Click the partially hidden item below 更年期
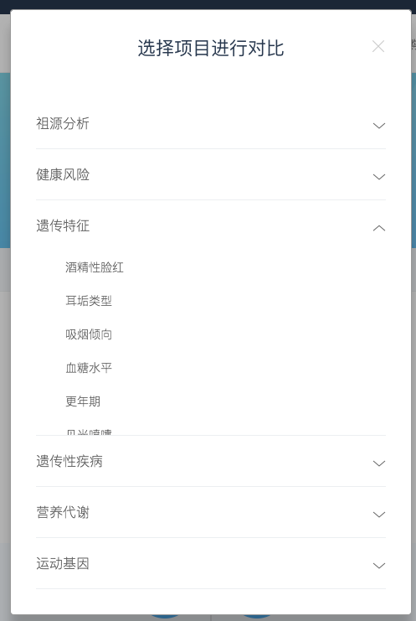 tap(89, 432)
